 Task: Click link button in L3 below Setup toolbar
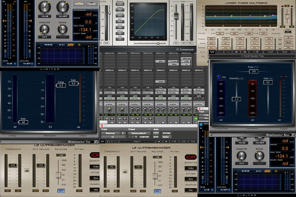click(125, 171)
